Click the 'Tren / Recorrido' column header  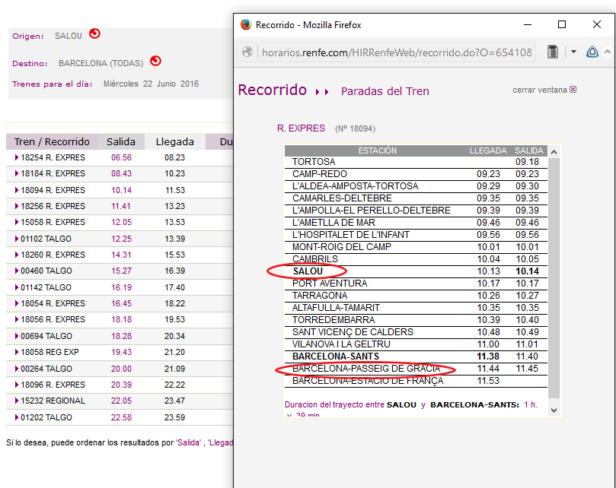coord(52,141)
